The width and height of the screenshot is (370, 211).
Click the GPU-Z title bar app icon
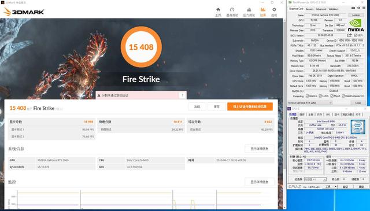click(290, 2)
